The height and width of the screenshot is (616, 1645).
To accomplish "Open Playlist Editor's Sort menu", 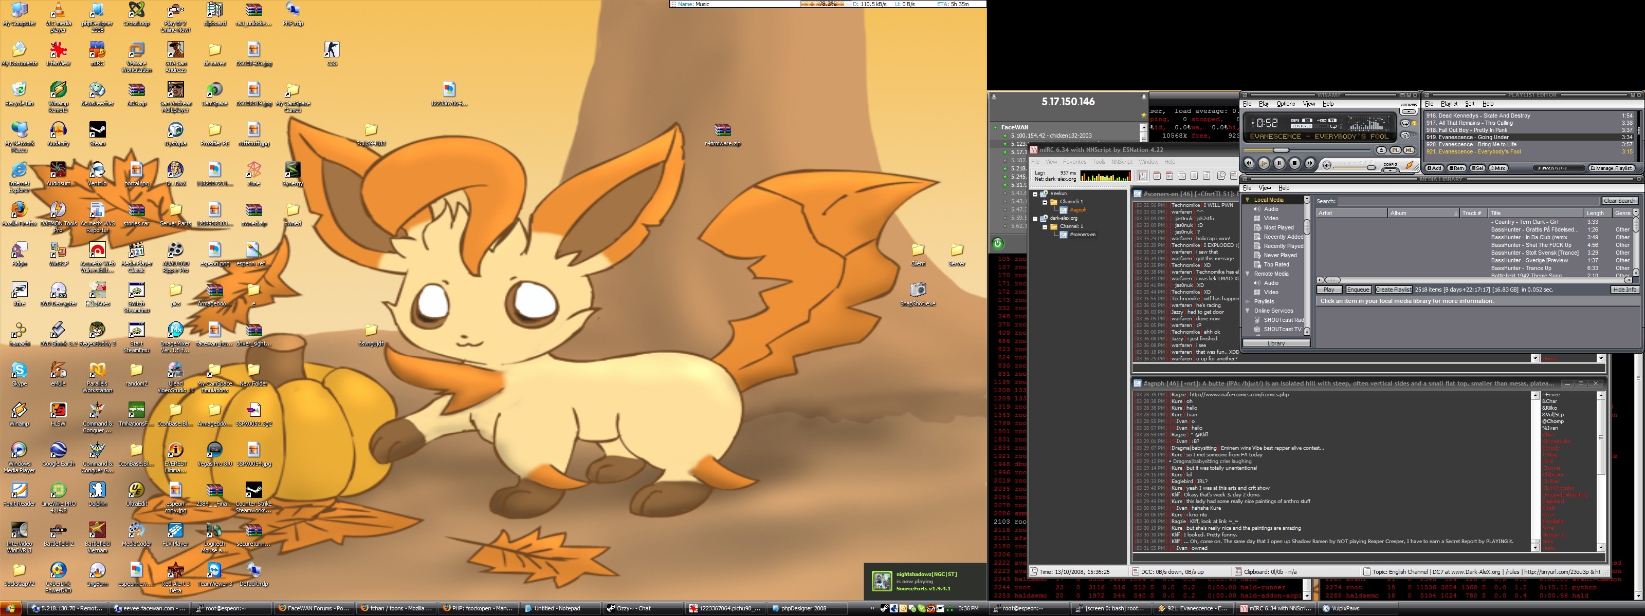I will pos(1470,104).
